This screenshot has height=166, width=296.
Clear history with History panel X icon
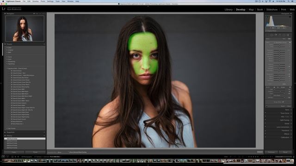44,136
